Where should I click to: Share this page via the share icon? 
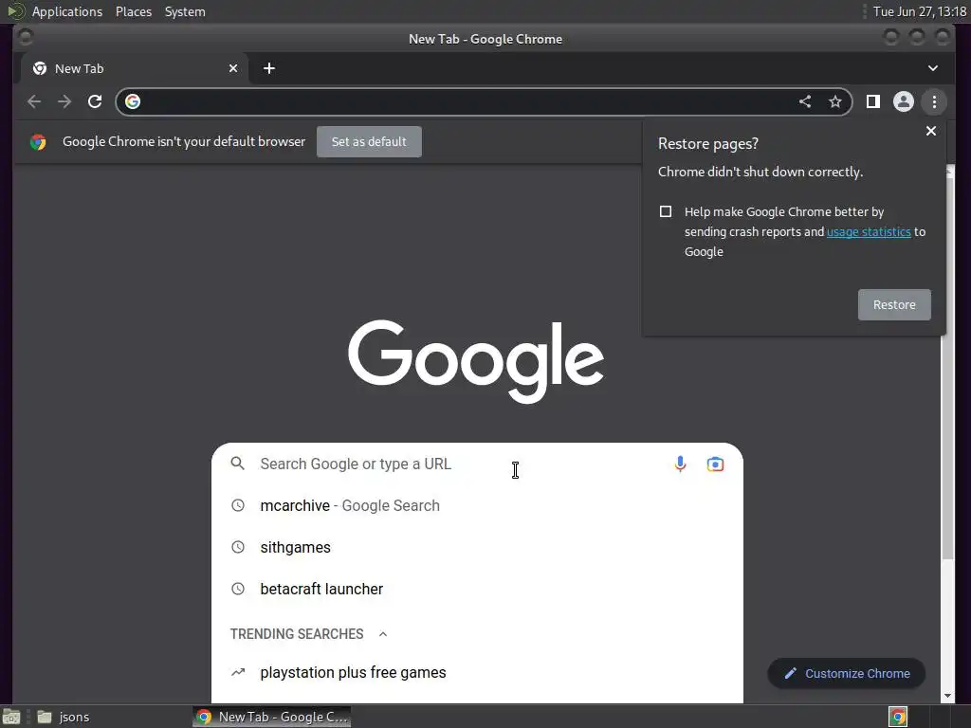[804, 101]
